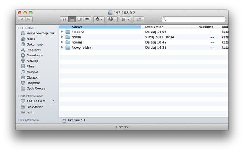
Task: Expand the Folder2 disclosure triangle
Action: 62,32
